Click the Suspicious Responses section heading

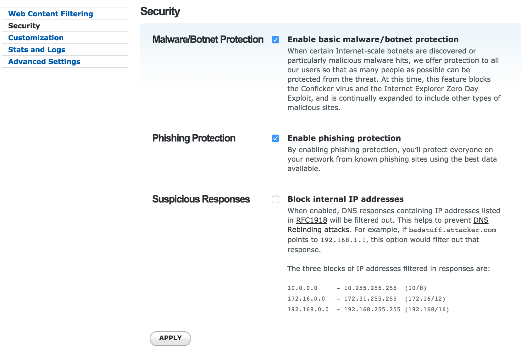point(201,199)
